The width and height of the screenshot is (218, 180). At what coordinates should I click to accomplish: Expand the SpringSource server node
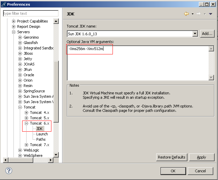[x=20, y=91]
